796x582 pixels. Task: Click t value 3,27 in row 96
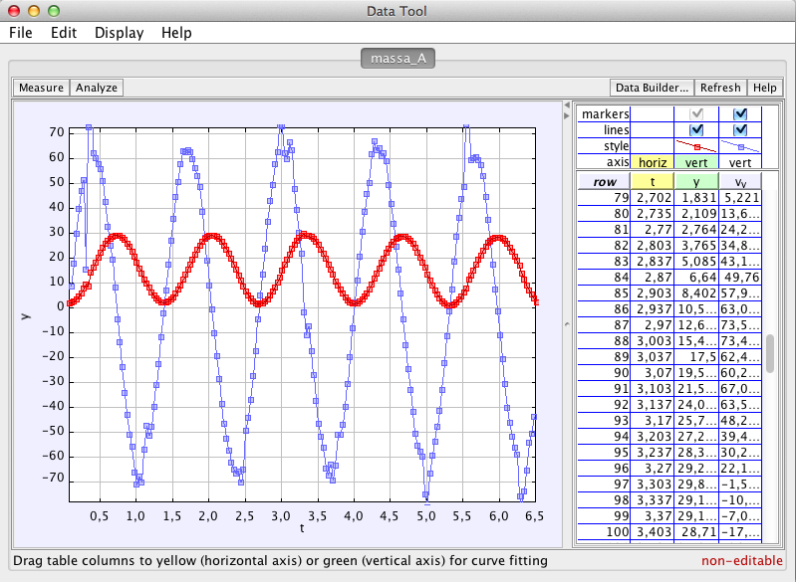[653, 469]
